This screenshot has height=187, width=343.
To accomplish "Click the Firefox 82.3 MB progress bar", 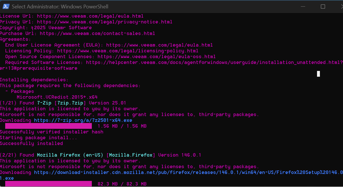I will (x=49, y=184).
